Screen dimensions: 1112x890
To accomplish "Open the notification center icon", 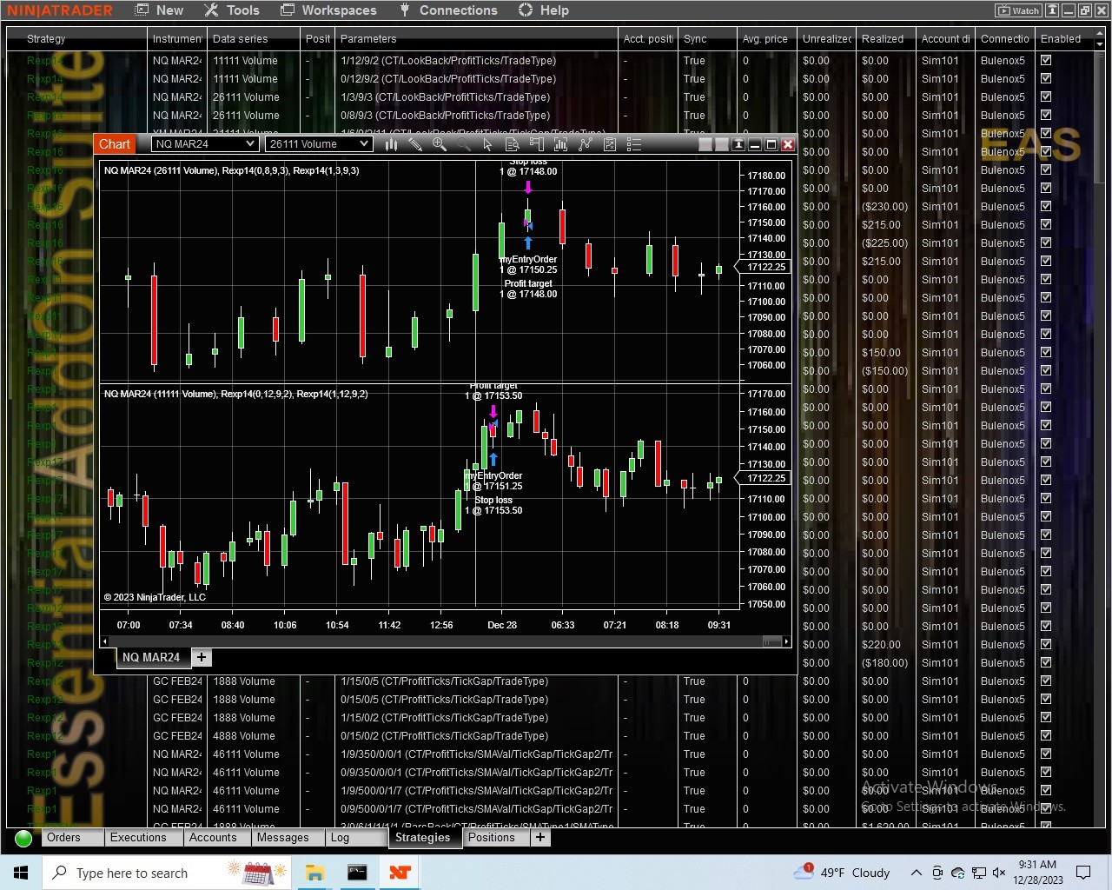I will pyautogui.click(x=1083, y=872).
